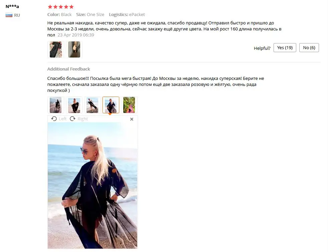Click the Additional Feedback heading

(68, 69)
